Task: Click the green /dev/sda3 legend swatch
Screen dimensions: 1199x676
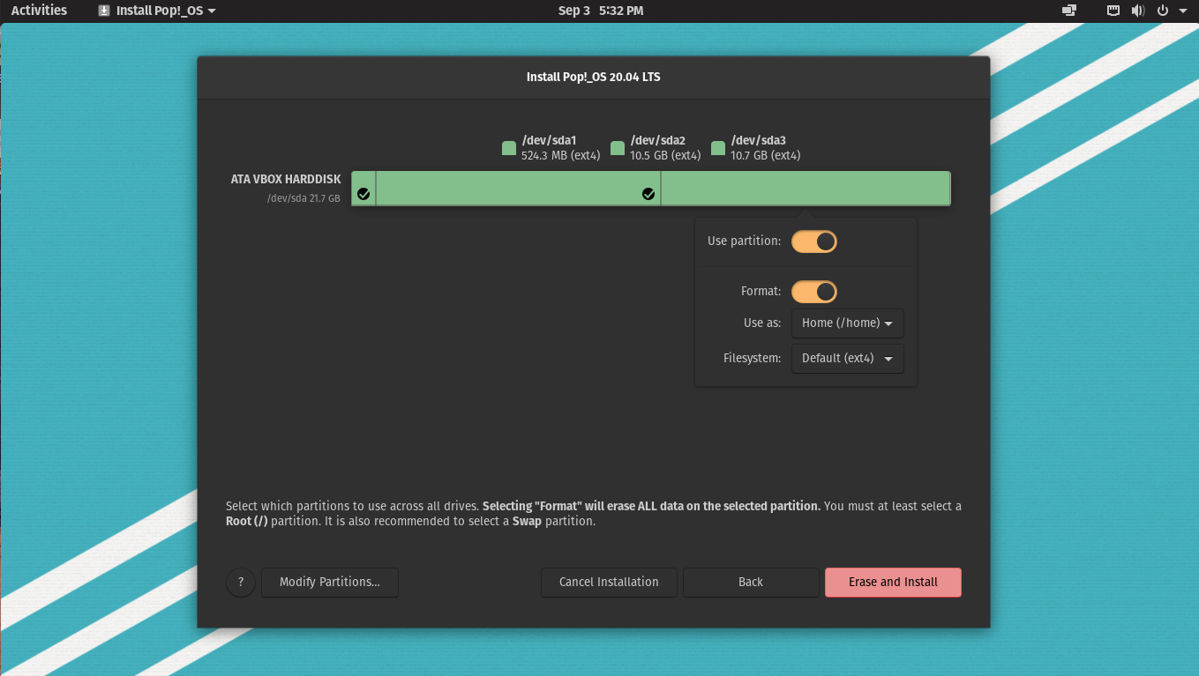Action: tap(718, 148)
